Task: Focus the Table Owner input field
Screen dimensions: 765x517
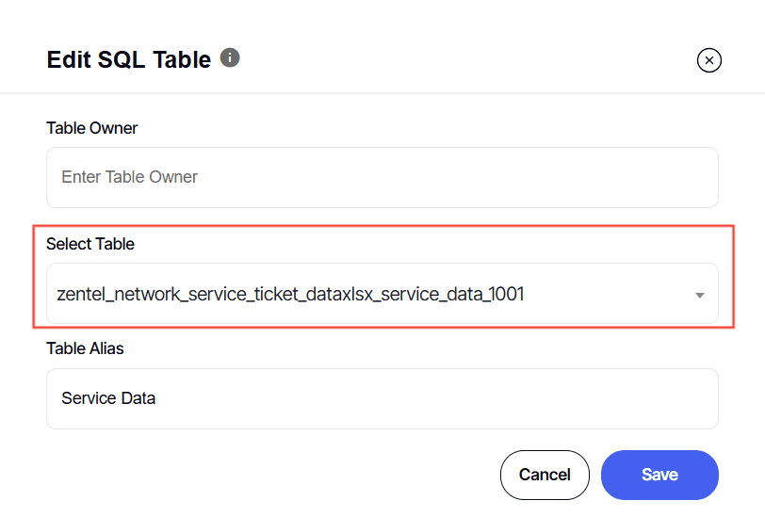Action: click(x=382, y=177)
